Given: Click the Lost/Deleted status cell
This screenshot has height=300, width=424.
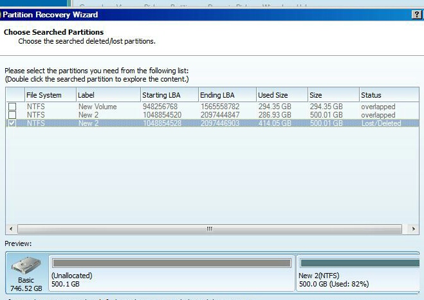Looking at the screenshot, I should click(382, 123).
